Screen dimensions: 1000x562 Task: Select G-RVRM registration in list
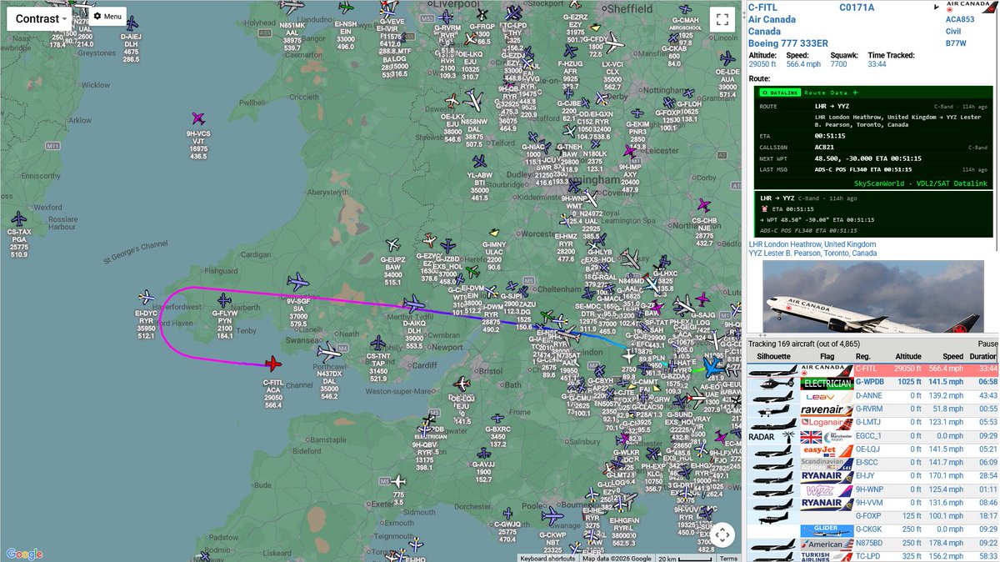click(871, 409)
